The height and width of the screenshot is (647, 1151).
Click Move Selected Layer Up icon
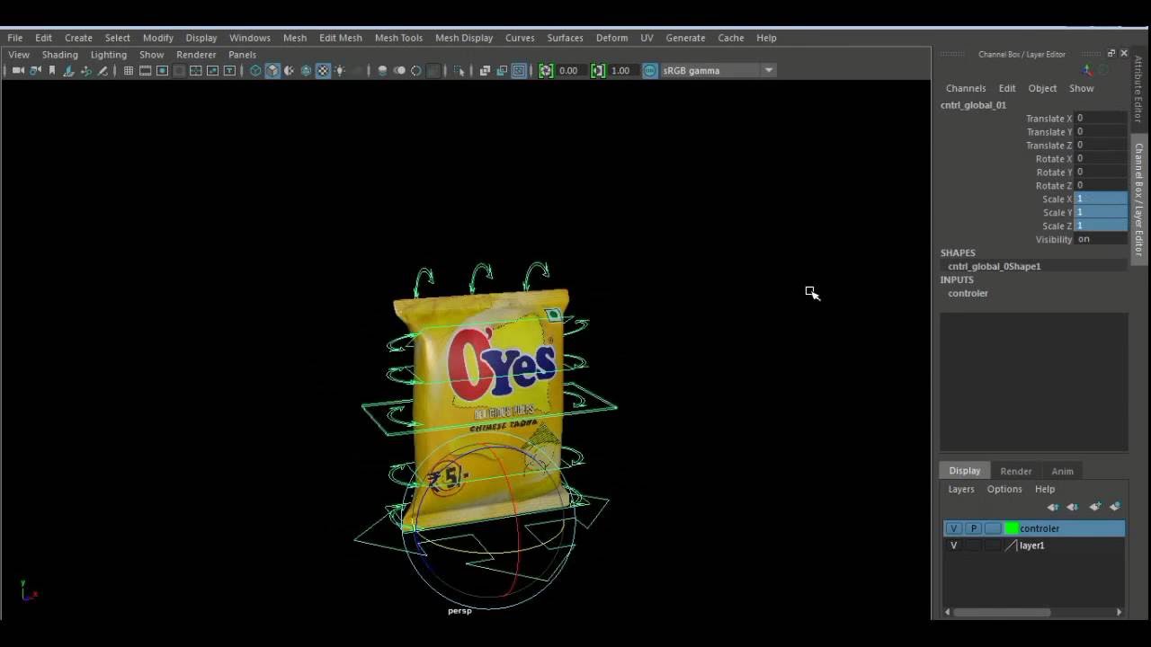click(1053, 507)
